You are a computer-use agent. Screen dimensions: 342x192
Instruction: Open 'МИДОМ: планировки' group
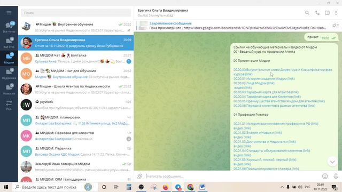pyautogui.click(x=76, y=120)
